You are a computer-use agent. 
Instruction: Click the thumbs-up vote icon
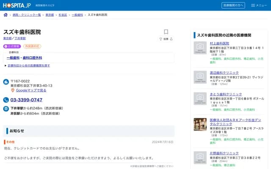click(161, 38)
